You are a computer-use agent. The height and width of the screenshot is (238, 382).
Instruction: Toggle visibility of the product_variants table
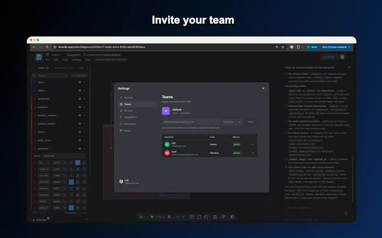click(x=80, y=115)
